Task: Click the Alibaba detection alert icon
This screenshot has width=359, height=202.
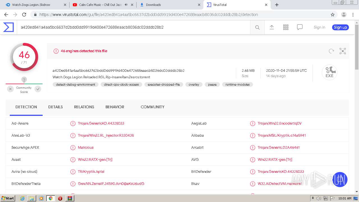Action: point(252,136)
